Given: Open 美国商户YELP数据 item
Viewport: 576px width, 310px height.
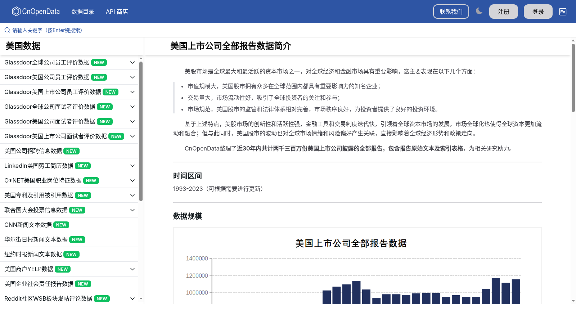Looking at the screenshot, I should coord(29,269).
